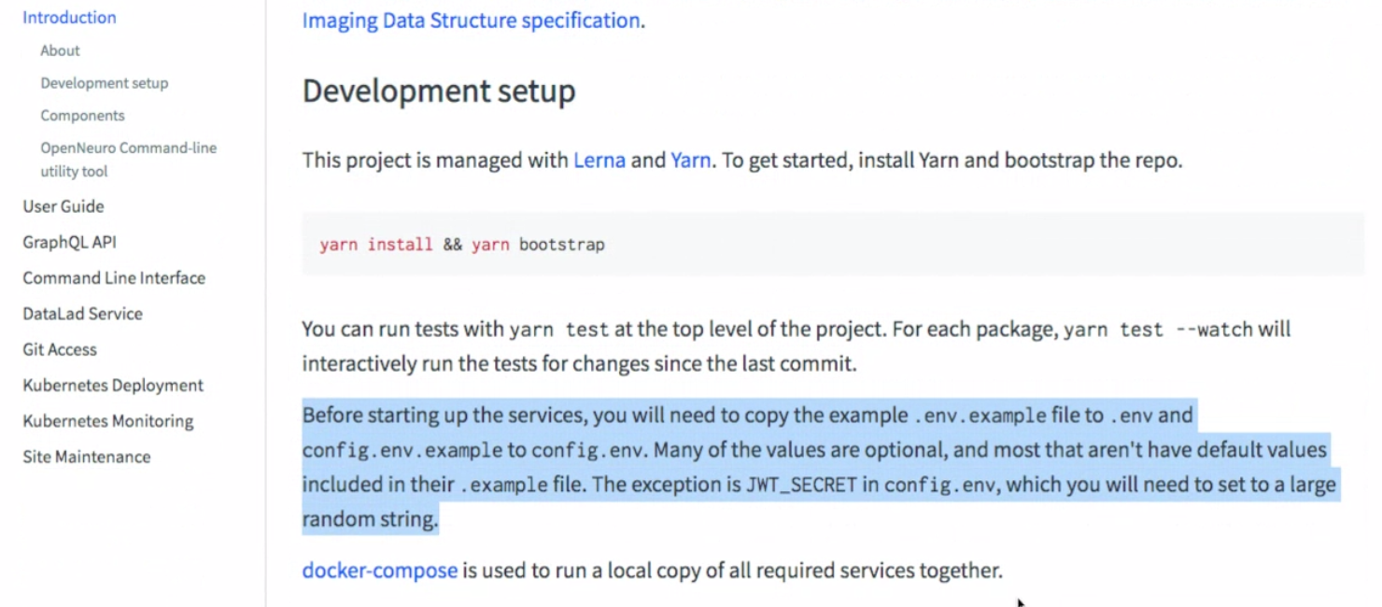
Task: Open Development setup from the sidebar
Action: 104,82
